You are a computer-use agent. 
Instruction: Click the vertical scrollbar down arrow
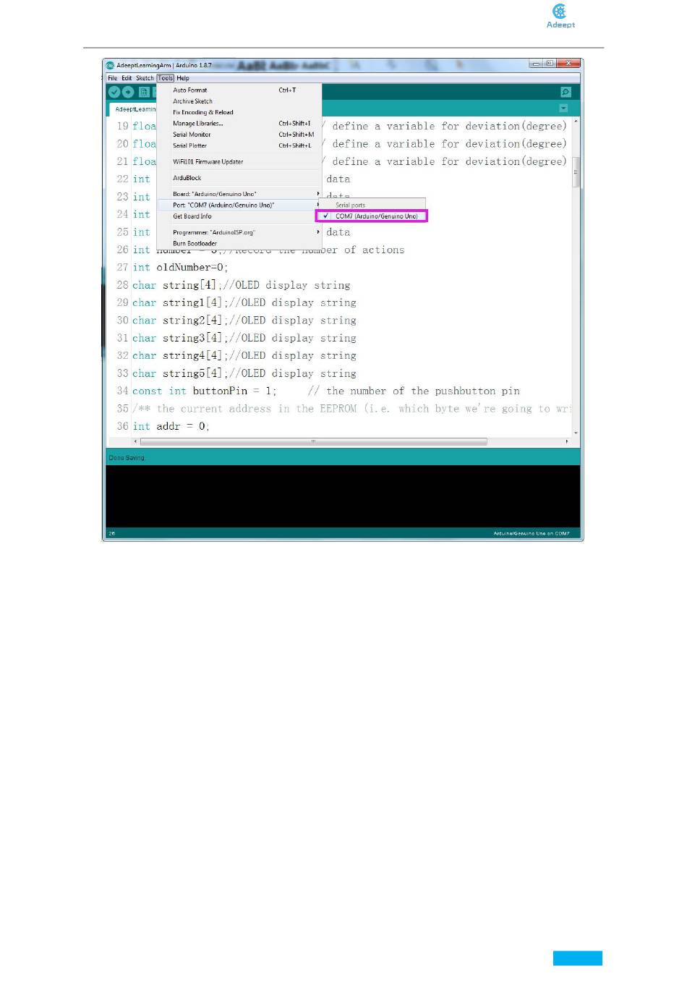576,433
